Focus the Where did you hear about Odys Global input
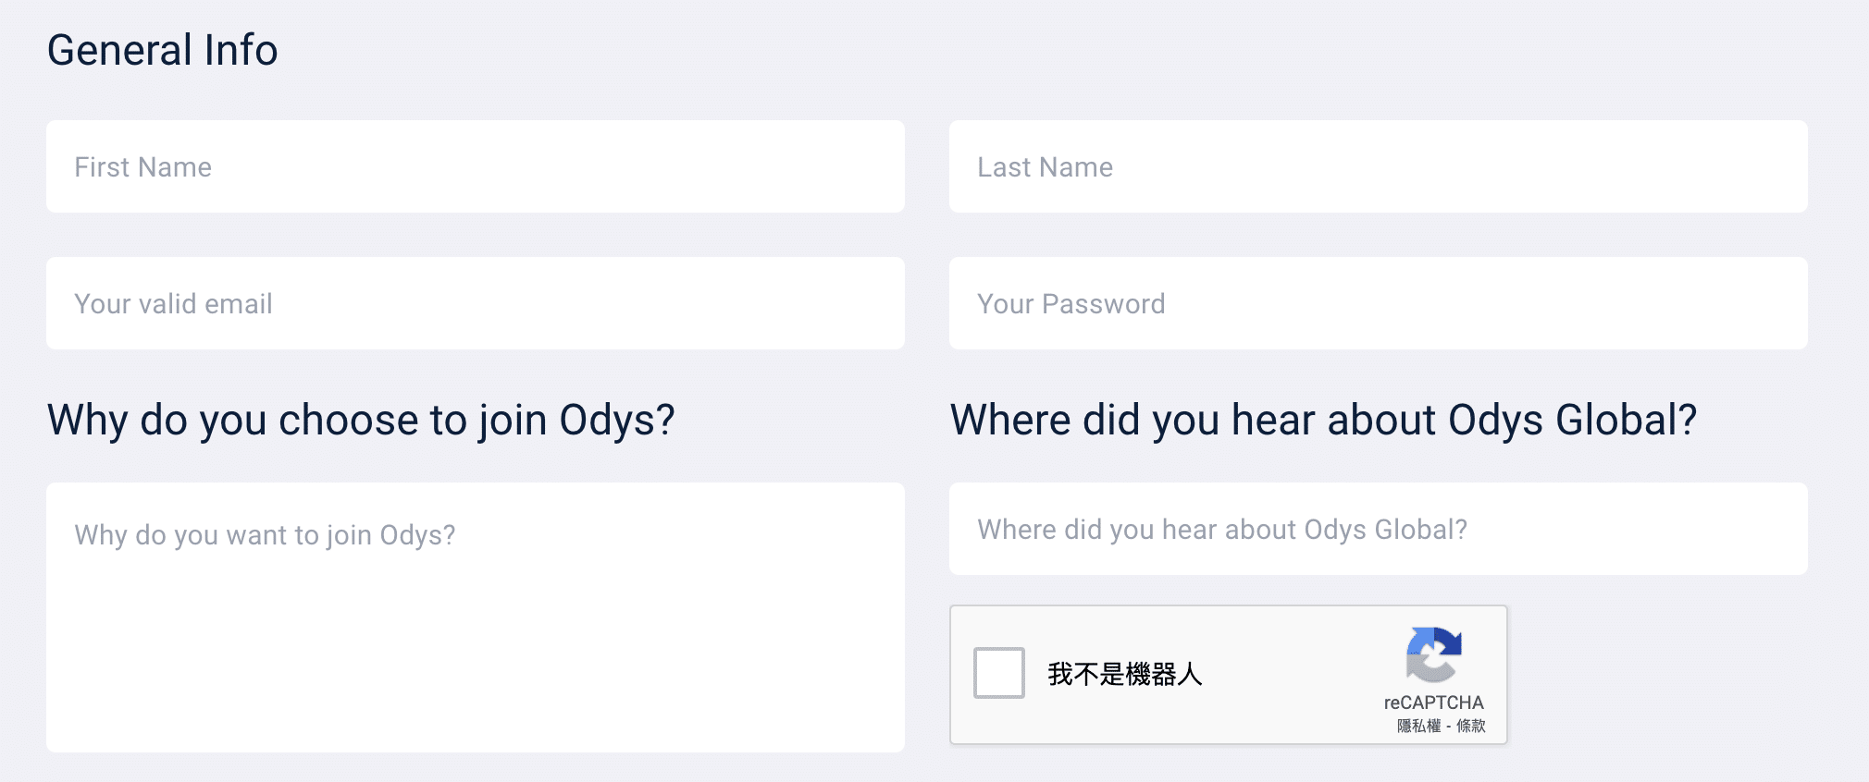The height and width of the screenshot is (782, 1869). click(1379, 529)
